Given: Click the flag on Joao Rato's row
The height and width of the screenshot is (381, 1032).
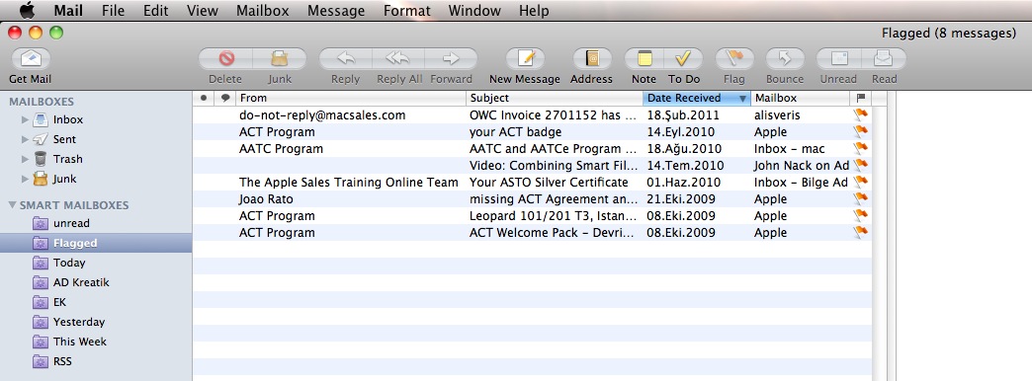Looking at the screenshot, I should click(x=861, y=199).
